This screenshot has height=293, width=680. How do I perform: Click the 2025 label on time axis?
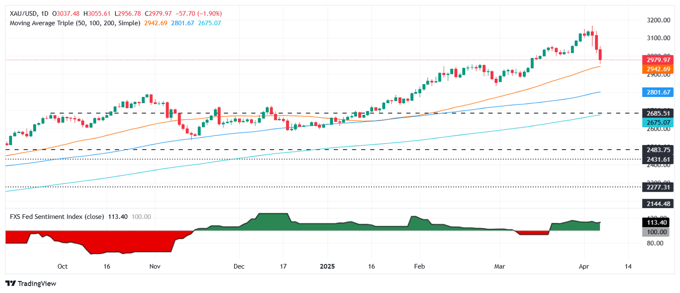pos(328,267)
